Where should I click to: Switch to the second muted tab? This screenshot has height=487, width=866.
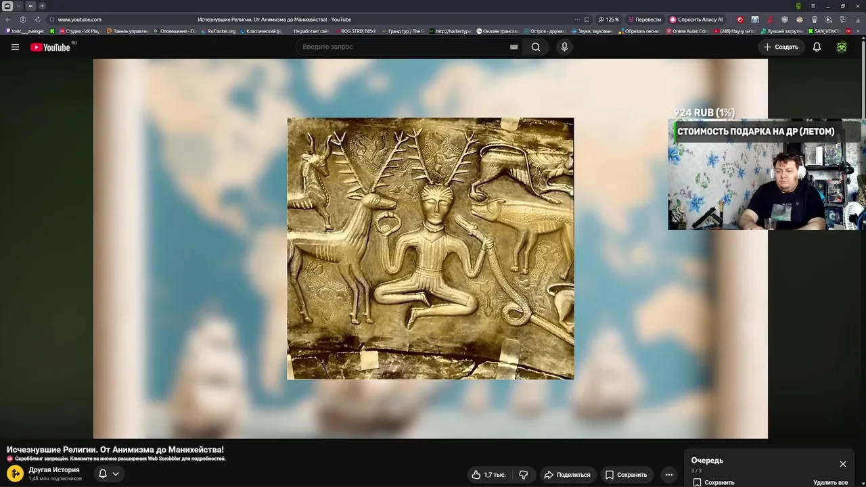[30, 6]
